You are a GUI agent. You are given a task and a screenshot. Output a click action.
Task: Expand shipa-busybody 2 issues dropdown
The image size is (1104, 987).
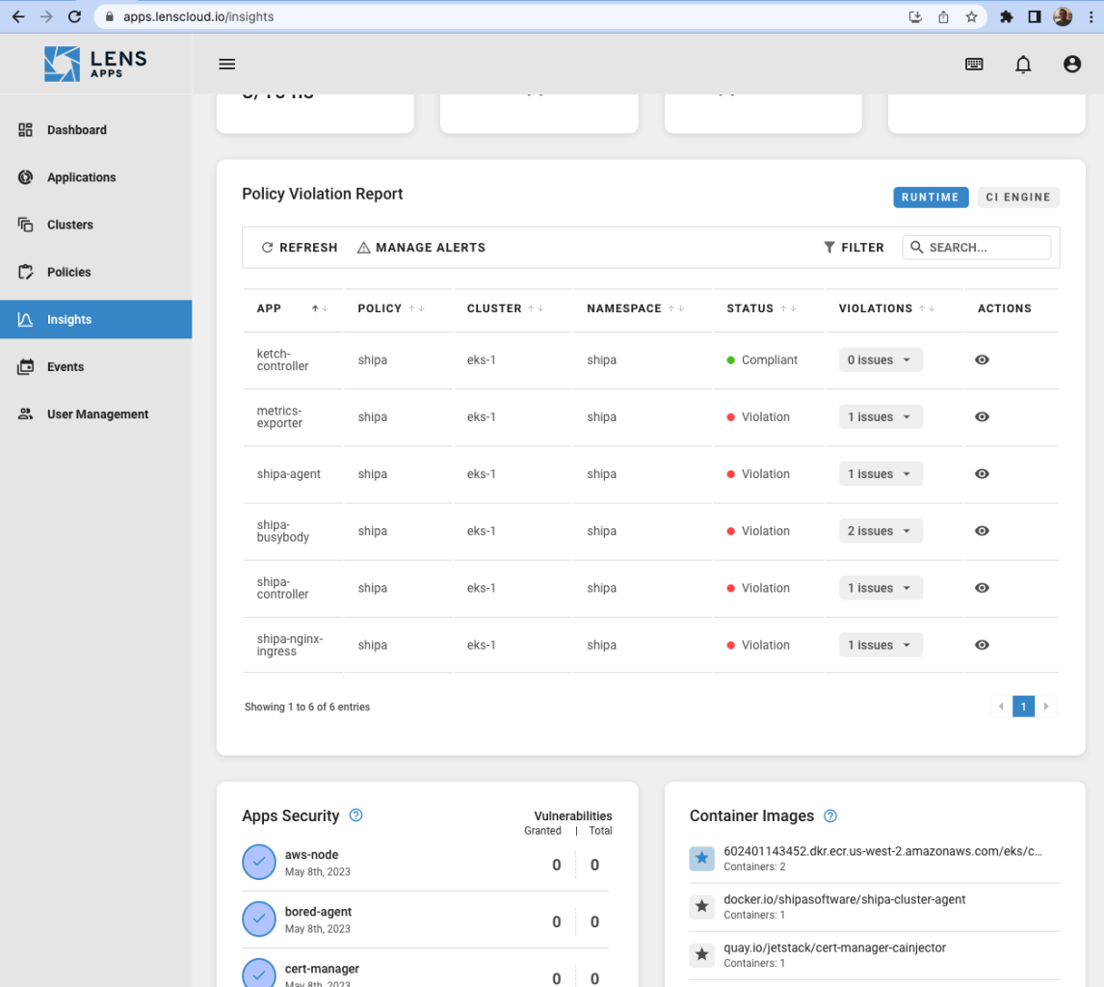pos(881,531)
